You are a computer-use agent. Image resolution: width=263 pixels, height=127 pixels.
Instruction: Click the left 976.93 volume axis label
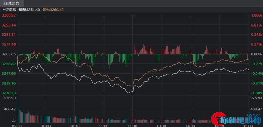10,98
